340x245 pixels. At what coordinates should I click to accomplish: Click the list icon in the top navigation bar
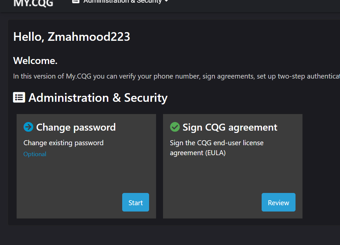coord(76,1)
